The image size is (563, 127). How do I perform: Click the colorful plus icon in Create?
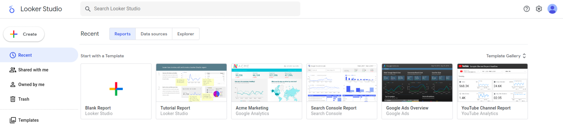[14, 34]
